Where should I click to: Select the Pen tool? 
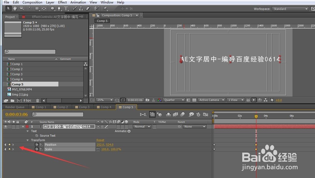[x=59, y=8]
